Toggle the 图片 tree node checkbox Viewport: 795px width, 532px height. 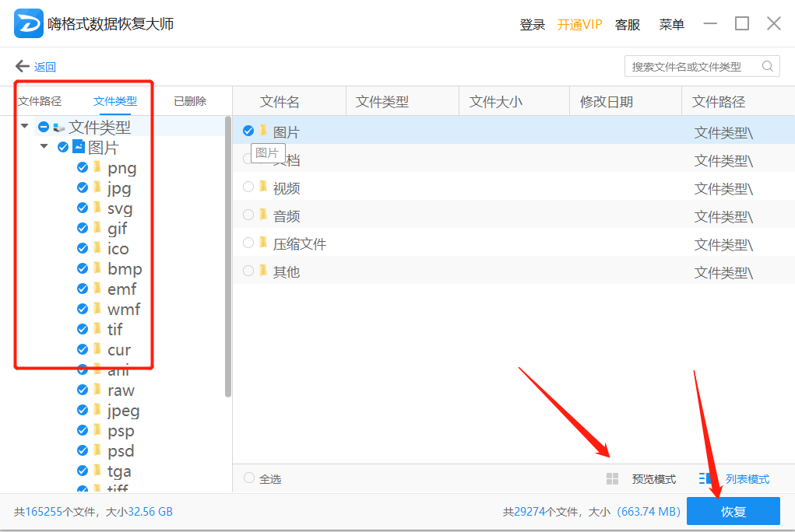tap(63, 147)
